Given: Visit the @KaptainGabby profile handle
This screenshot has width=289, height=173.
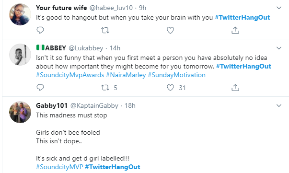Looking at the screenshot, I should 94,105.
